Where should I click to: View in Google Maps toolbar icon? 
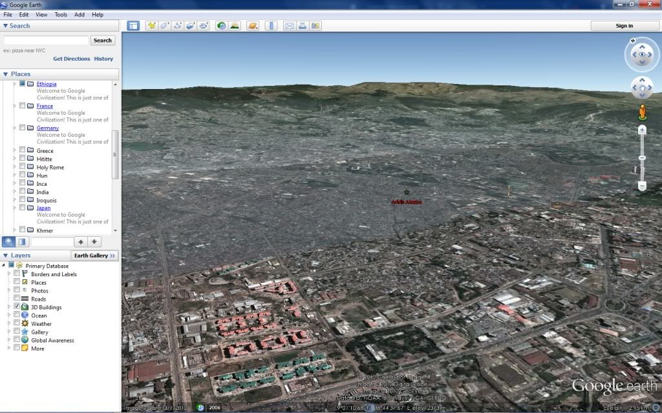pos(315,26)
